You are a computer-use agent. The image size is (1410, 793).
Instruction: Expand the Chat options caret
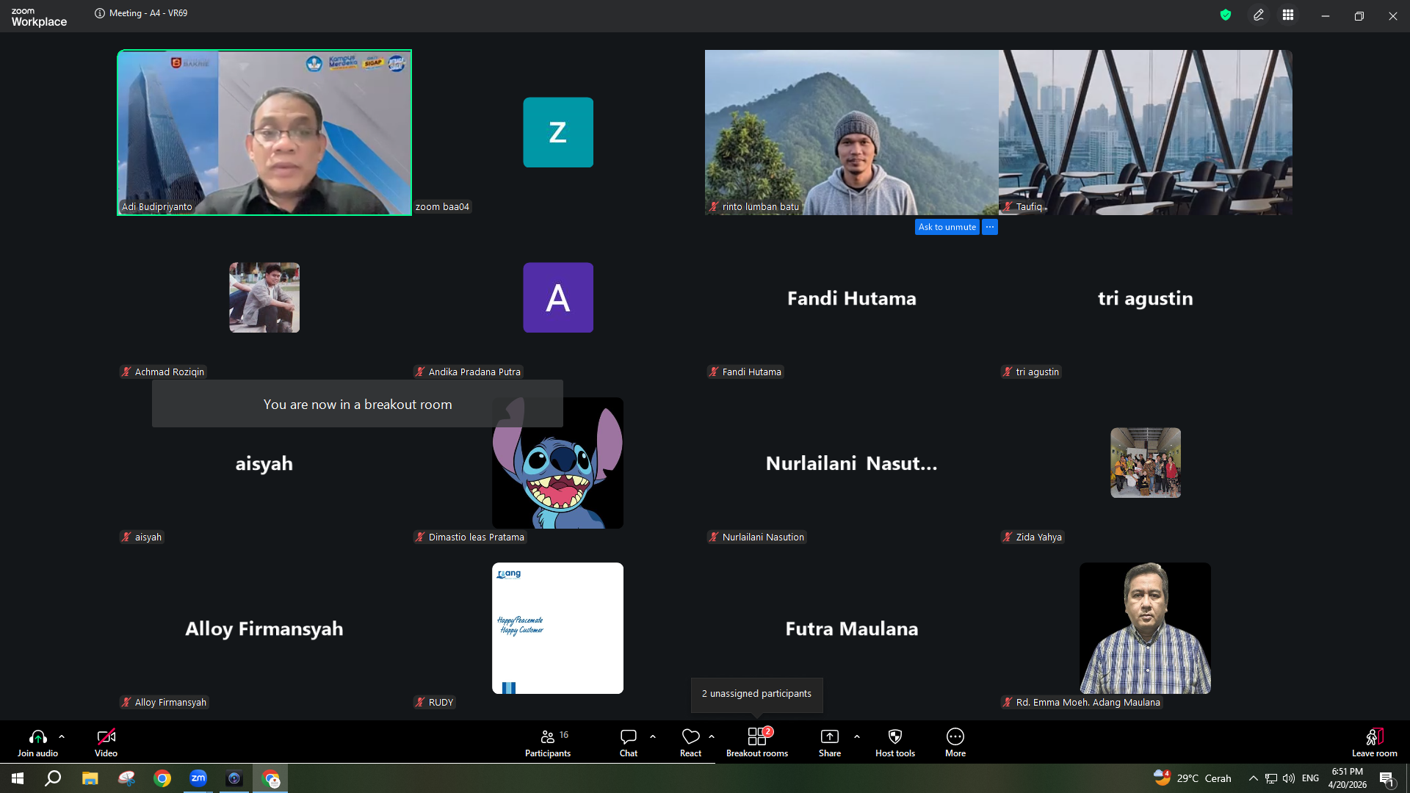click(653, 736)
